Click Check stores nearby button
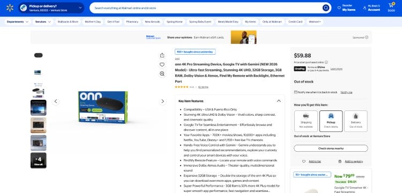402x193 pixels. coord(331,149)
